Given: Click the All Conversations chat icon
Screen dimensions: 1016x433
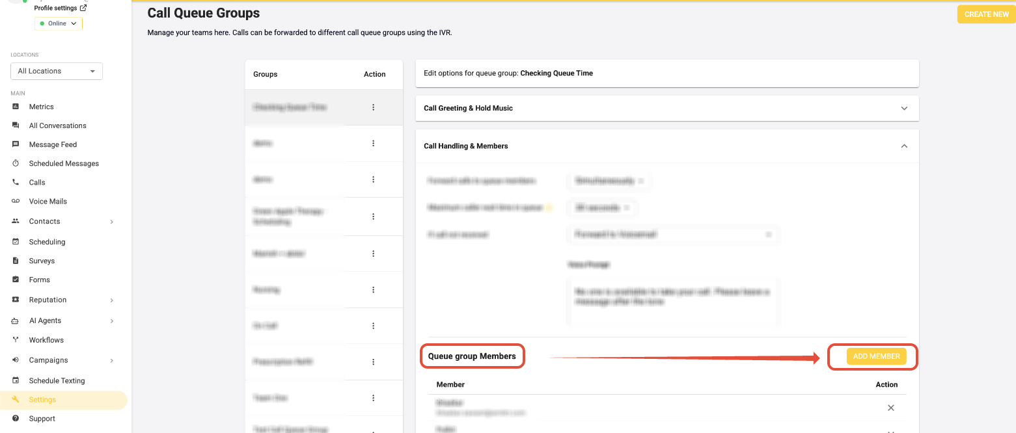Looking at the screenshot, I should pyautogui.click(x=16, y=125).
